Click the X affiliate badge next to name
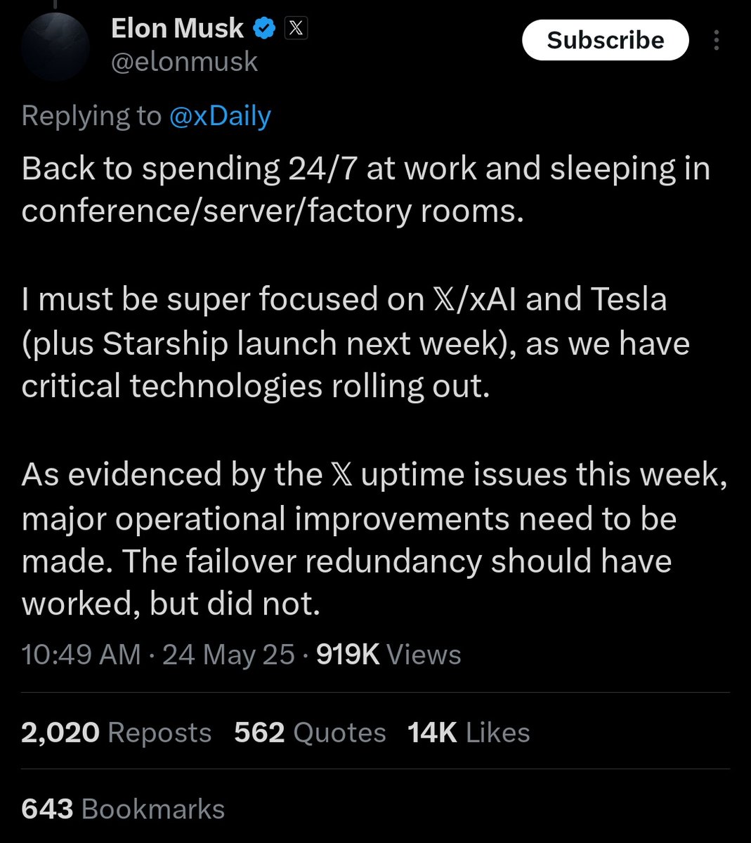 (x=295, y=28)
